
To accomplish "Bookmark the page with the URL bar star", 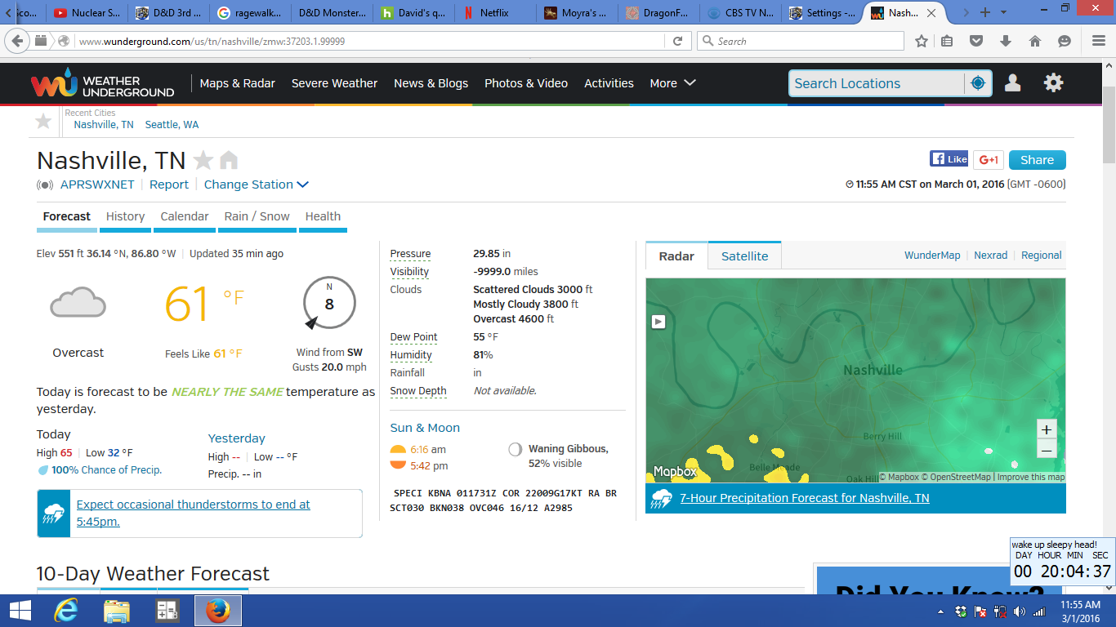I will 921,40.
